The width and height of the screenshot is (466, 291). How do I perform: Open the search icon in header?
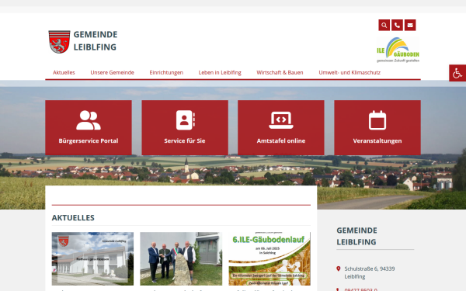click(x=384, y=26)
